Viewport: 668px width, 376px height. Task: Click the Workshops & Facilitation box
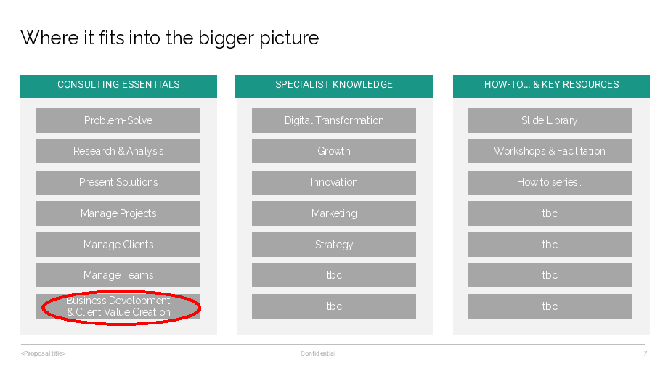[550, 151]
